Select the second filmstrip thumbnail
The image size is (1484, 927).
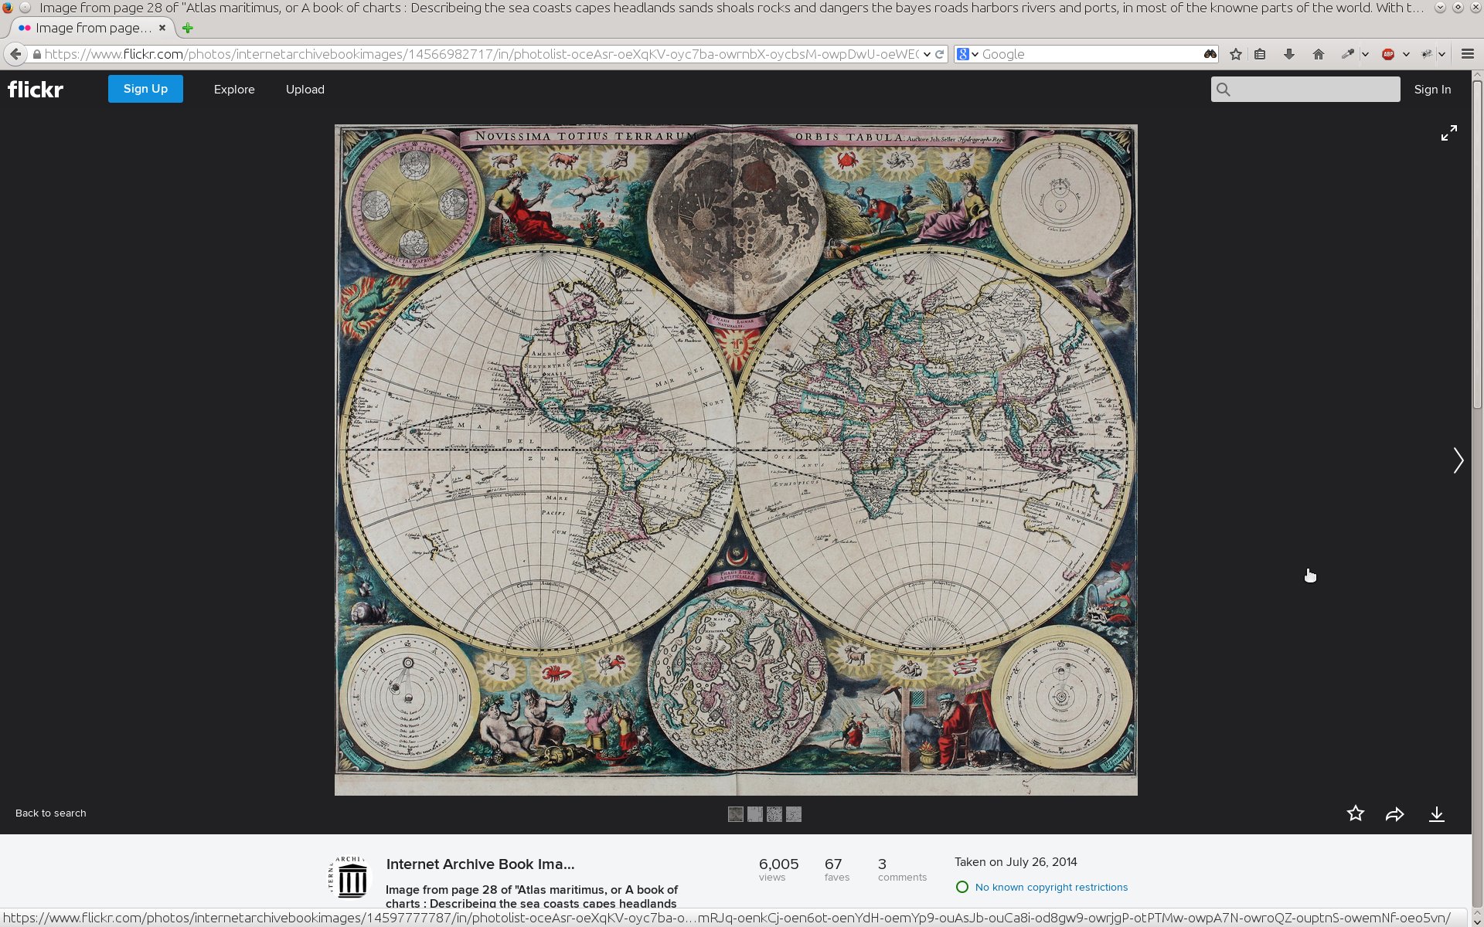[x=755, y=814]
